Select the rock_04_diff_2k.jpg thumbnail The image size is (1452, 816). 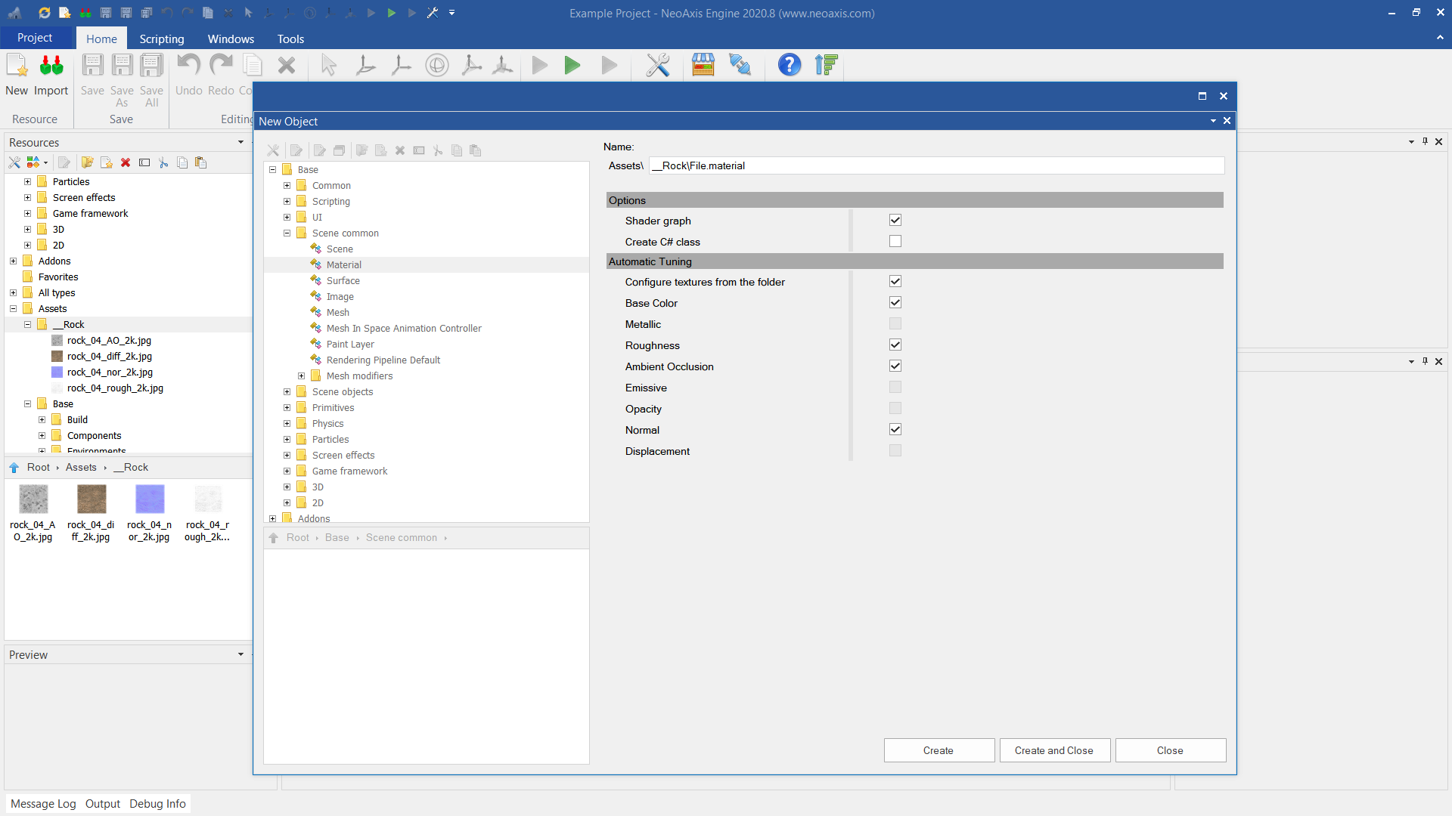pos(92,500)
